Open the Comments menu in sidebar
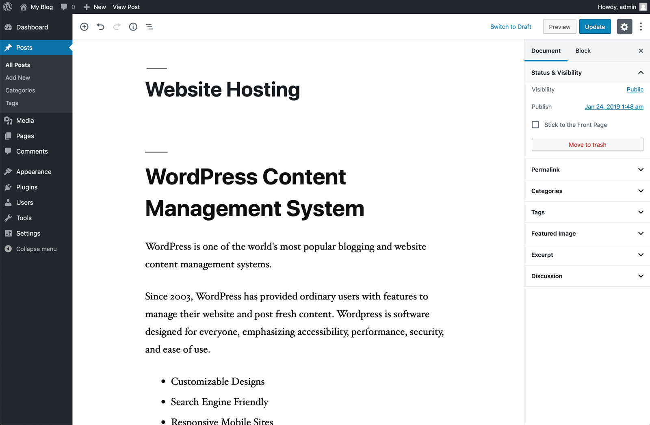Screen dimensions: 650x425 pos(36,152)
